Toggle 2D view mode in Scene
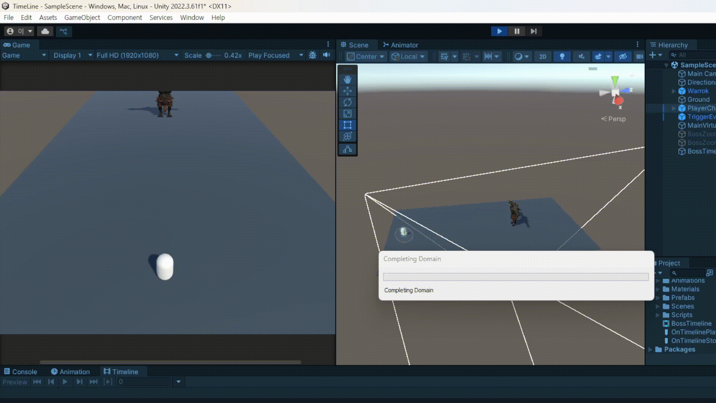Image resolution: width=716 pixels, height=403 pixels. click(543, 56)
